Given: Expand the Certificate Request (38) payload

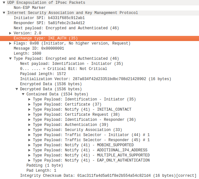Looking at the screenshot, I should coord(29,114).
